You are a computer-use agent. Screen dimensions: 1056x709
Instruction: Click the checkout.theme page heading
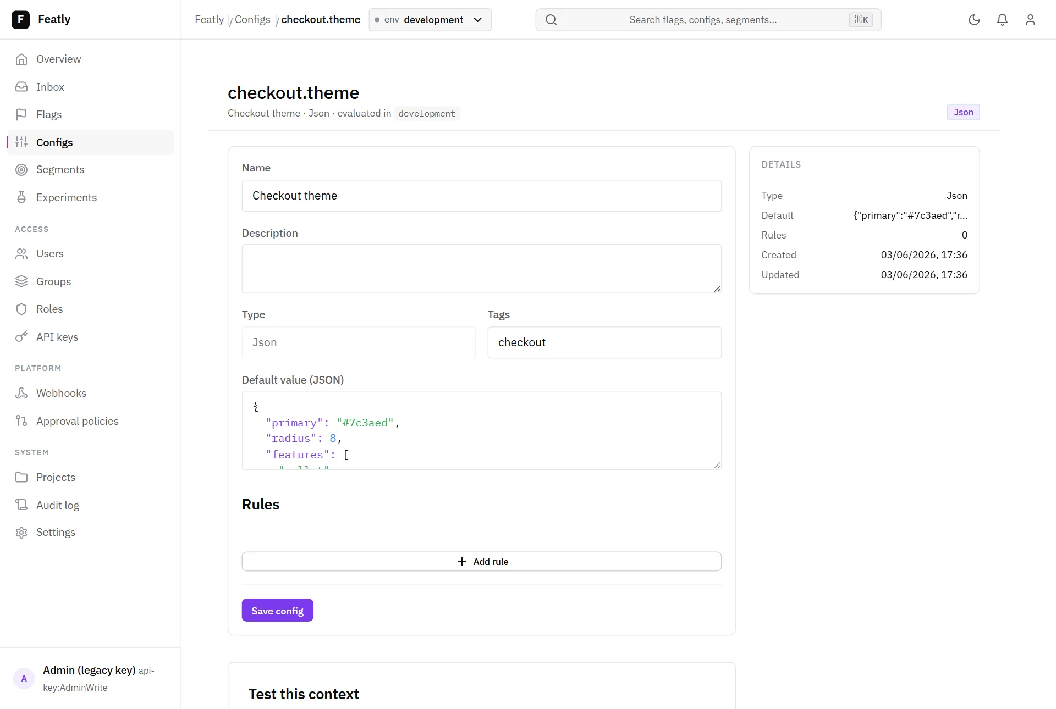point(293,93)
